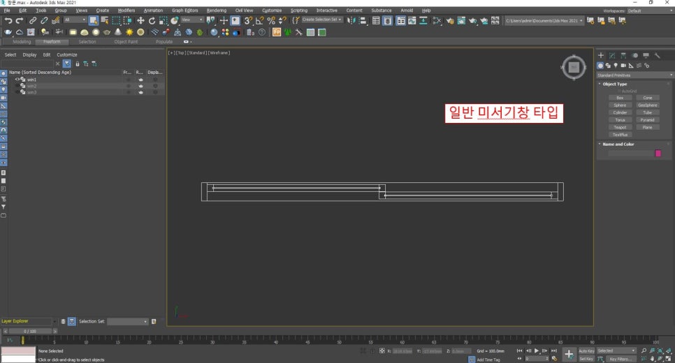This screenshot has width=675, height=363.
Task: Switch to the Object Paint ribbon tab
Action: [x=126, y=42]
